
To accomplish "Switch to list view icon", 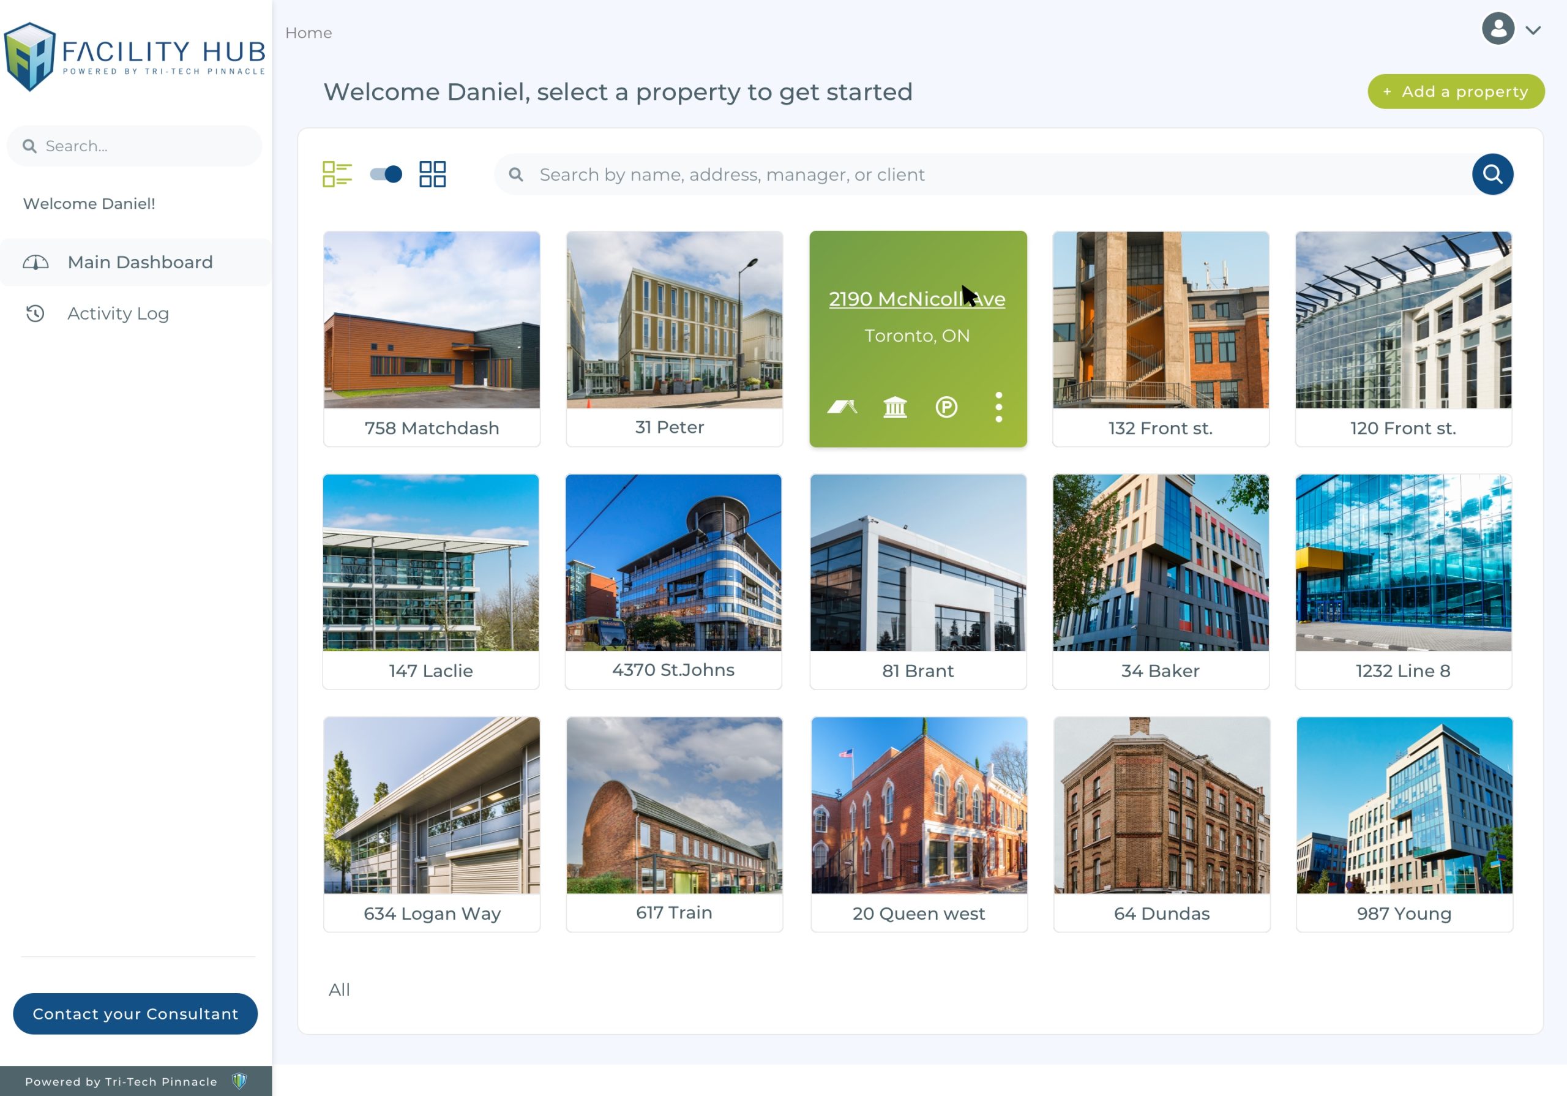I will click(337, 174).
